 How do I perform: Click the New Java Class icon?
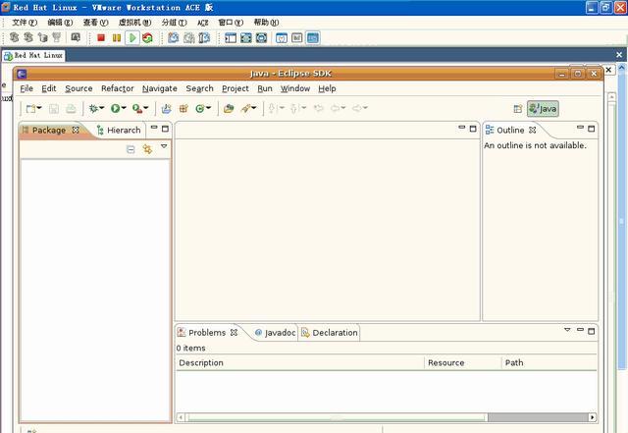tap(200, 108)
